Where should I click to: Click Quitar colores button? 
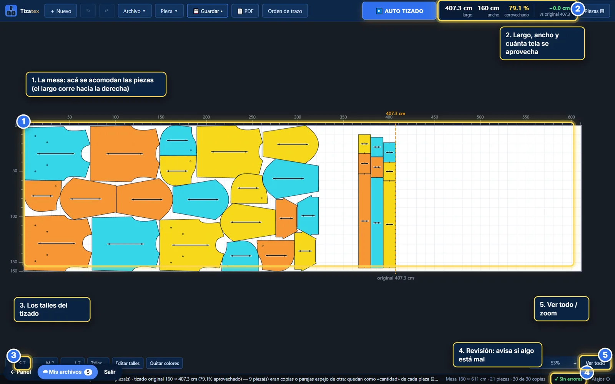tap(164, 363)
